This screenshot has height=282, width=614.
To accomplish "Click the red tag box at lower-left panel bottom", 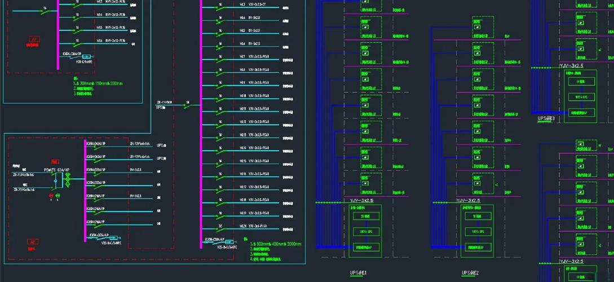I will click(x=33, y=242).
